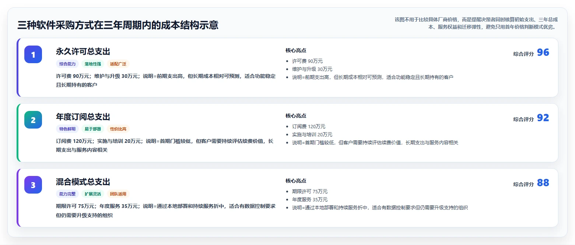Click the page title 三种软件采购方式
The image size is (575, 245).
118,25
